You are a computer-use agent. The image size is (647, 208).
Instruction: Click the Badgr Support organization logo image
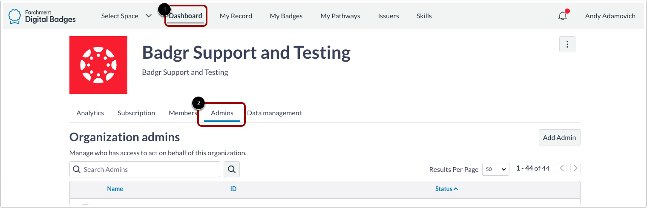click(98, 65)
